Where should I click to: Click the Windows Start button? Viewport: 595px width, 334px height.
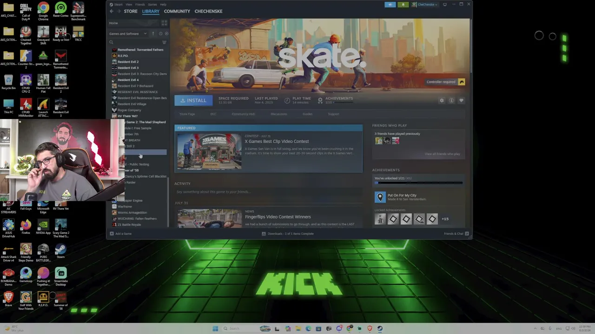(x=215, y=329)
